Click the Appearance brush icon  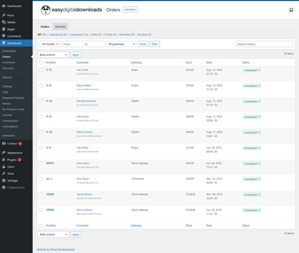4,153
